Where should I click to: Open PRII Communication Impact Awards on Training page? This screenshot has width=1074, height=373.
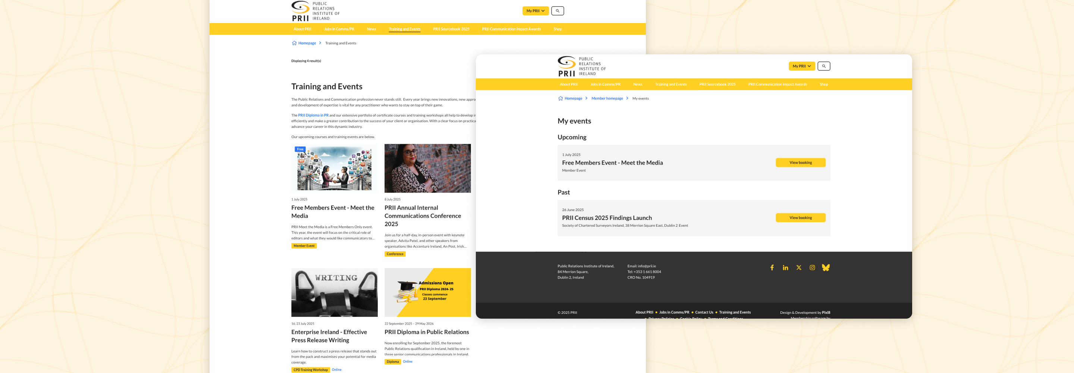click(x=511, y=29)
